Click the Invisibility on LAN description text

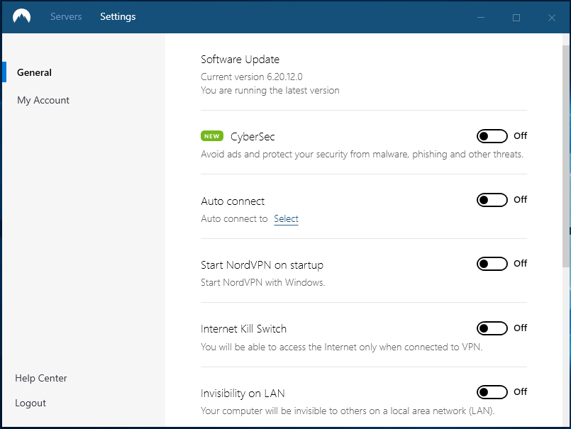click(x=348, y=411)
